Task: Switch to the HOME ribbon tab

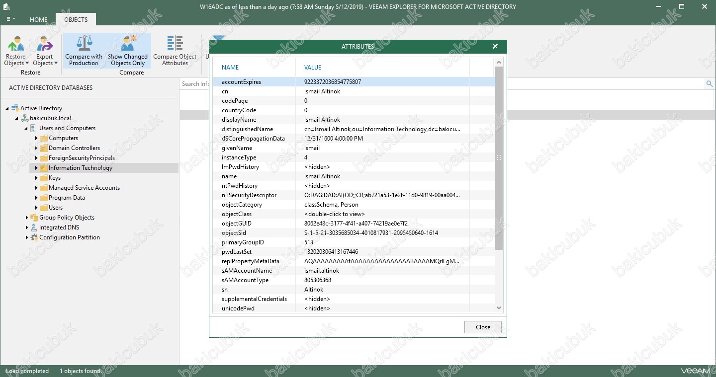Action: [x=38, y=20]
